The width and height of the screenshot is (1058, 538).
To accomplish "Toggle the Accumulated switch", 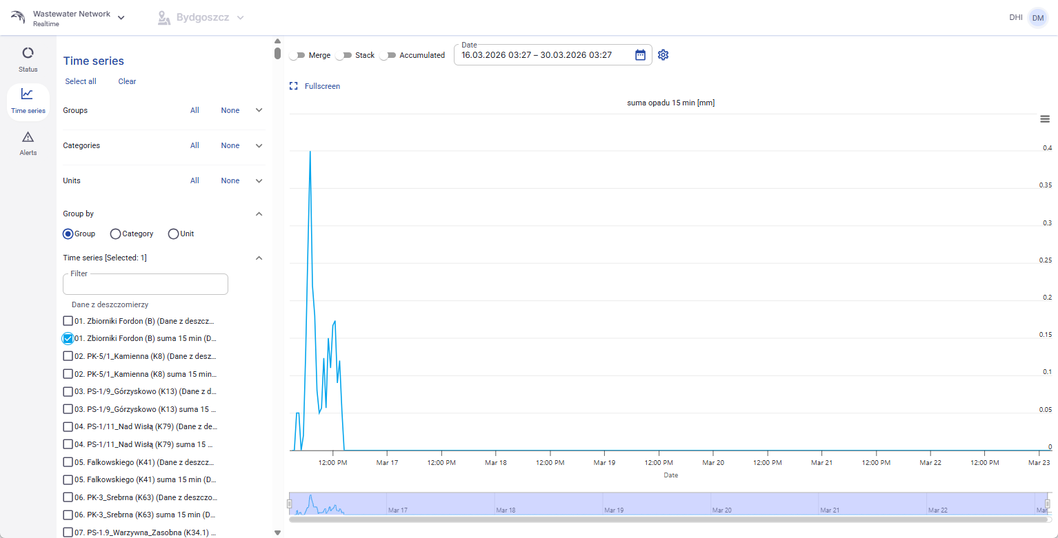I will [x=388, y=55].
